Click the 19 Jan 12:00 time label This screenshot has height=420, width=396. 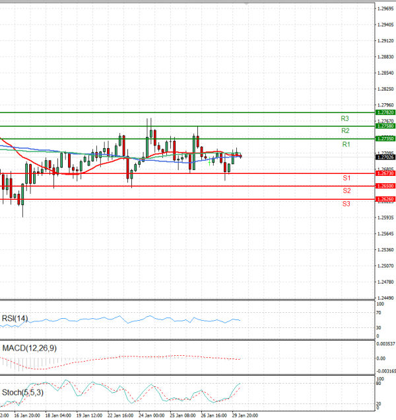(89, 415)
